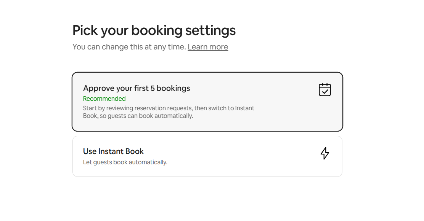
Task: Click the "Approve your first 5 bookings" title
Action: 137,88
